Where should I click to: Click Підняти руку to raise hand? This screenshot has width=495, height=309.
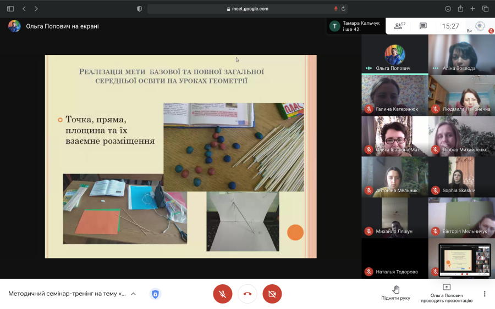point(395,293)
